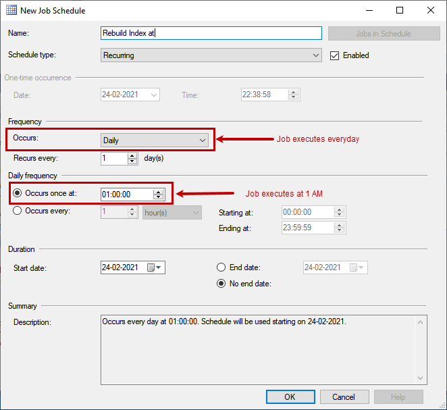Image resolution: width=447 pixels, height=410 pixels.
Task: Select the Occurs every radio button
Action: (x=18, y=211)
